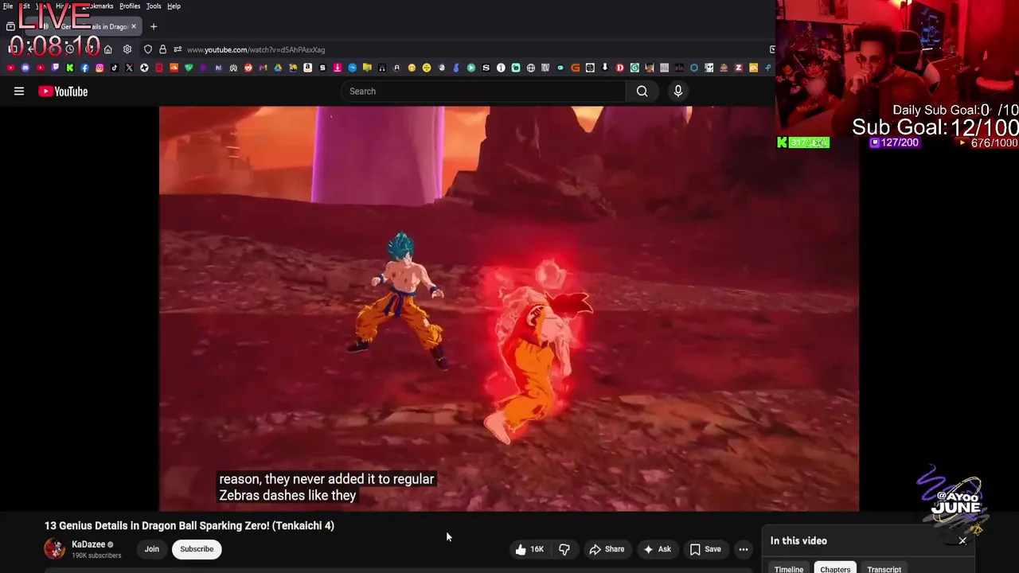The width and height of the screenshot is (1019, 573).
Task: Open the Twitch bookmark
Action: [55, 68]
